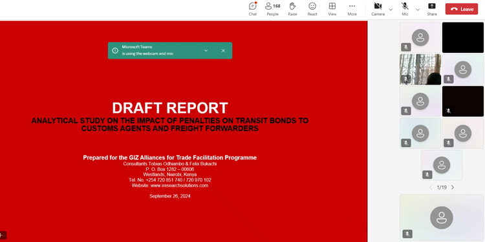Close the Microsoft Teams webcam notification

tap(223, 50)
